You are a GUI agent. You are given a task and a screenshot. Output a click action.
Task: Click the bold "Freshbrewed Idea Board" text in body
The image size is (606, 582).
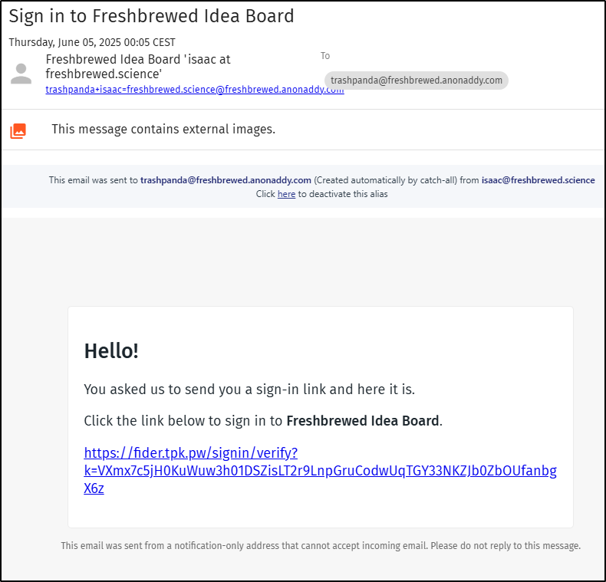[363, 420]
